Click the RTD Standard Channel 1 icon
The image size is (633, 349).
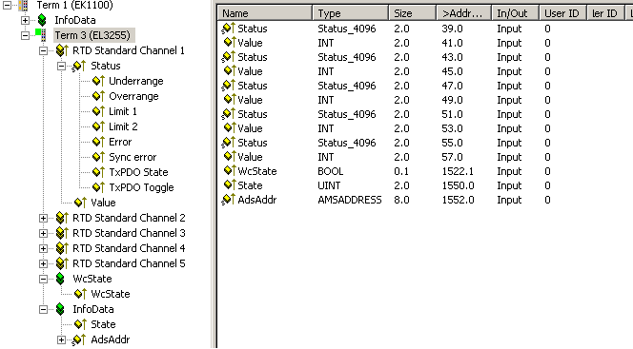[62, 50]
